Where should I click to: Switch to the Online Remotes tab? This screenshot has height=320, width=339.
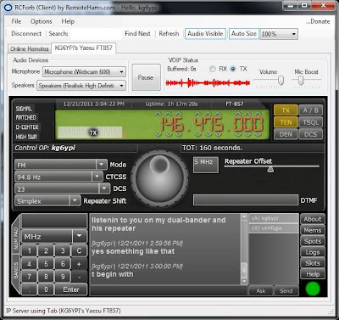pos(30,48)
